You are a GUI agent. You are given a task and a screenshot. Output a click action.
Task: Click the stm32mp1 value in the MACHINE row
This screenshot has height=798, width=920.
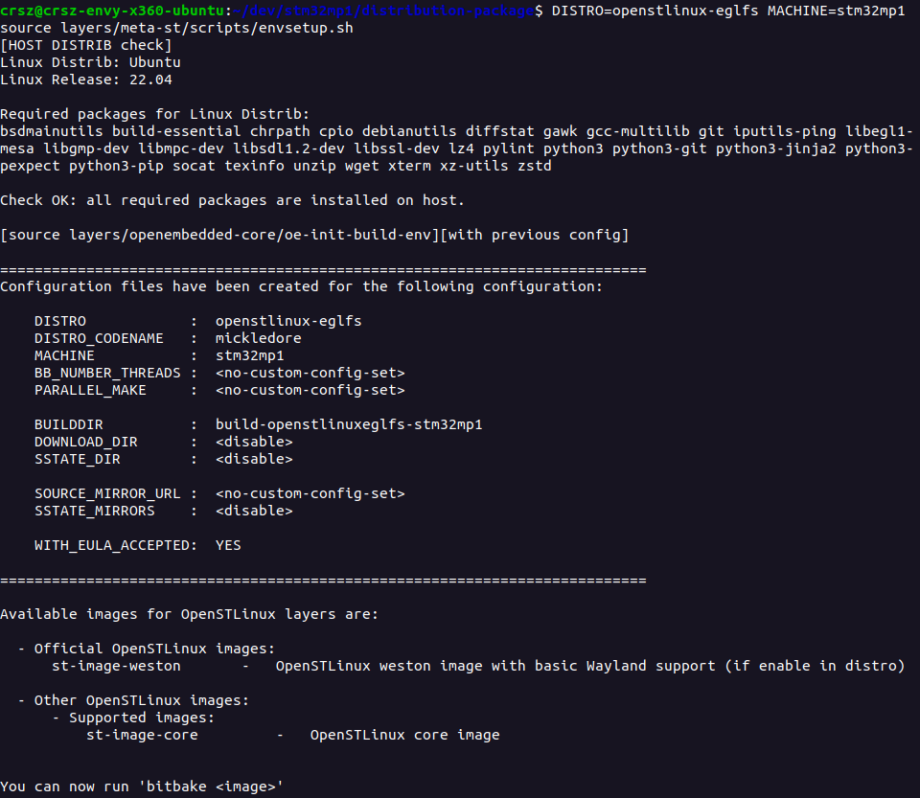coord(250,356)
